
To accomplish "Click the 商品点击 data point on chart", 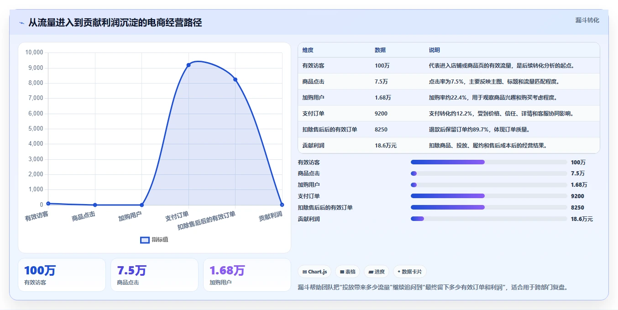I will click(x=95, y=205).
